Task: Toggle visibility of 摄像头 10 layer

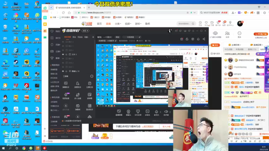Action: point(63,71)
